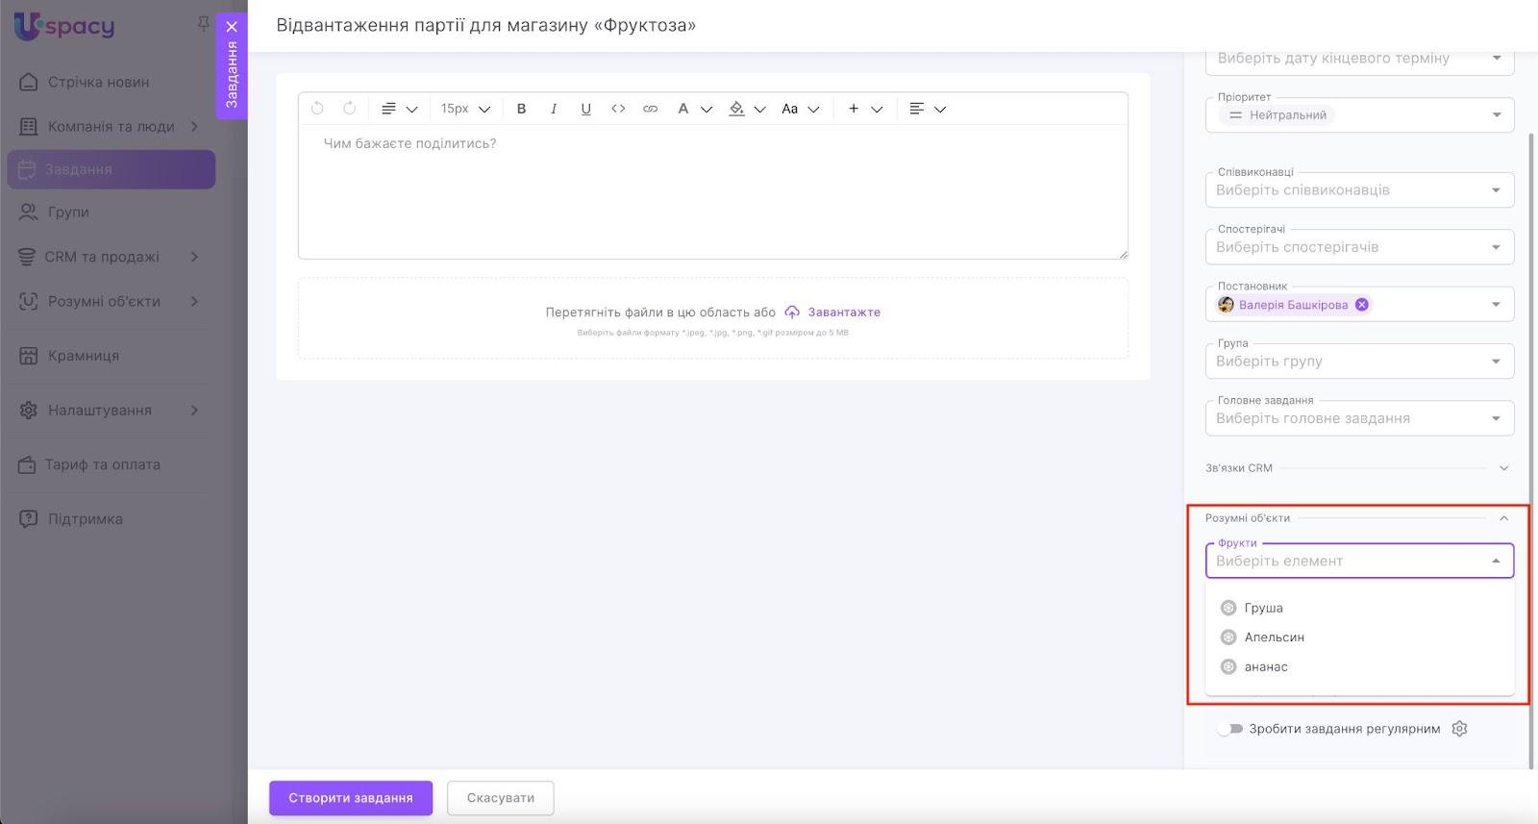Insert code block with the code icon
The width and height of the screenshot is (1538, 824).
618,109
